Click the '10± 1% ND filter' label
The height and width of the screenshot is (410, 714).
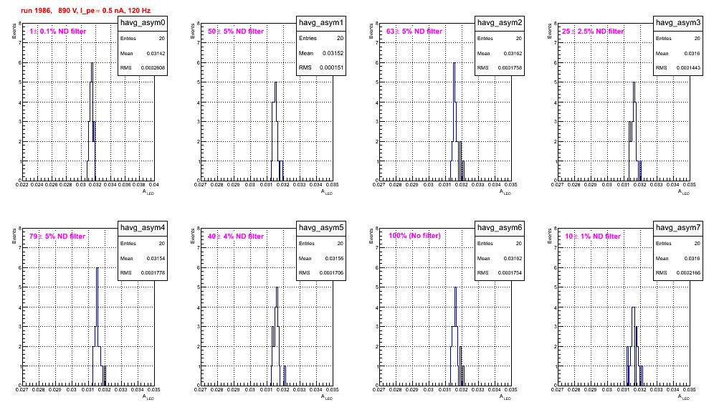593,237
